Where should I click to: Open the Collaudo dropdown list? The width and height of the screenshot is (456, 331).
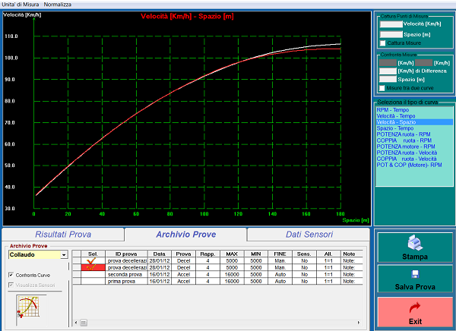(64, 255)
